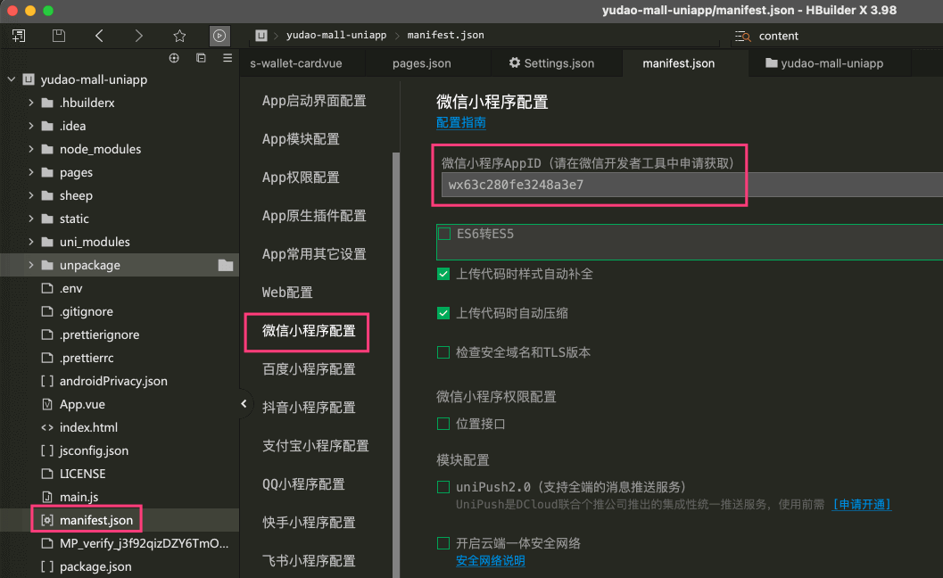Screen dimensions: 943x578
Task: Click the save file toolbar icon
Action: pyautogui.click(x=59, y=36)
